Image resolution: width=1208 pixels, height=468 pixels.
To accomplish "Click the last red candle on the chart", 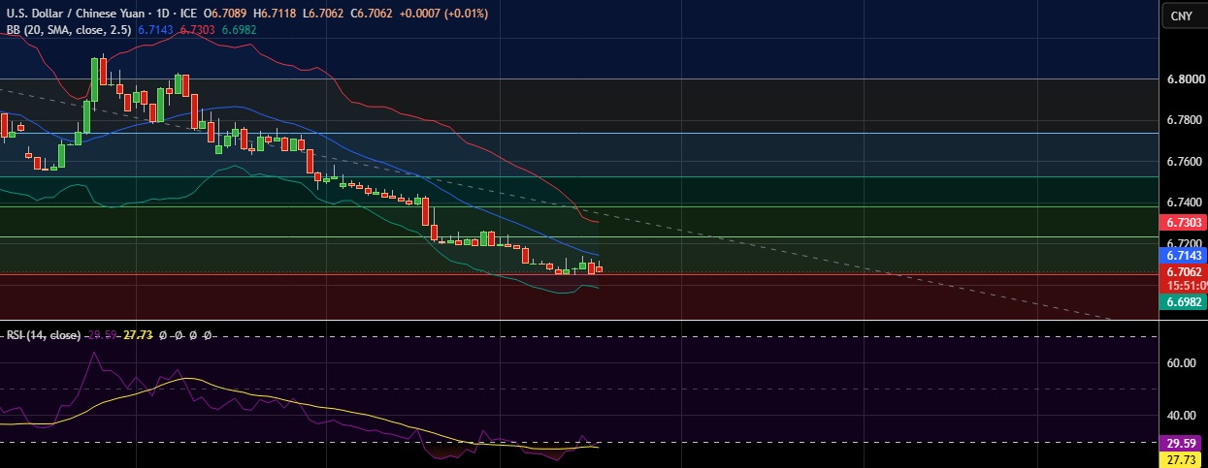I will pos(600,268).
